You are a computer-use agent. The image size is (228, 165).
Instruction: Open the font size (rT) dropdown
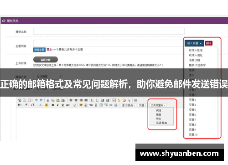click(x=33, y=105)
